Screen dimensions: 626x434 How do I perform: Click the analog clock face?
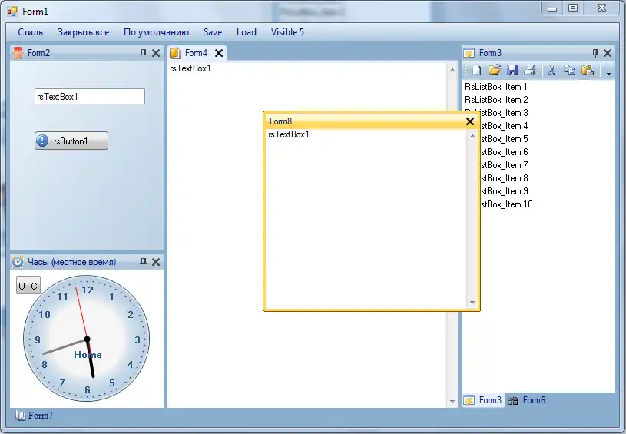click(x=87, y=339)
